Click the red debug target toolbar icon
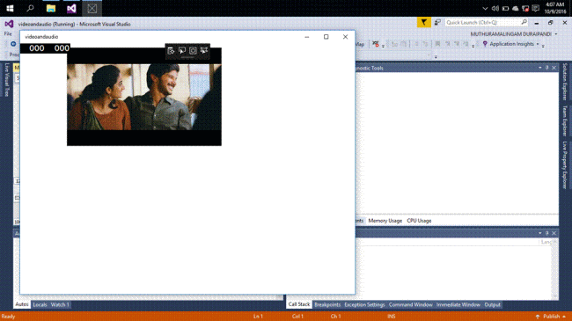Viewport: 572px width, 321px height. click(376, 44)
